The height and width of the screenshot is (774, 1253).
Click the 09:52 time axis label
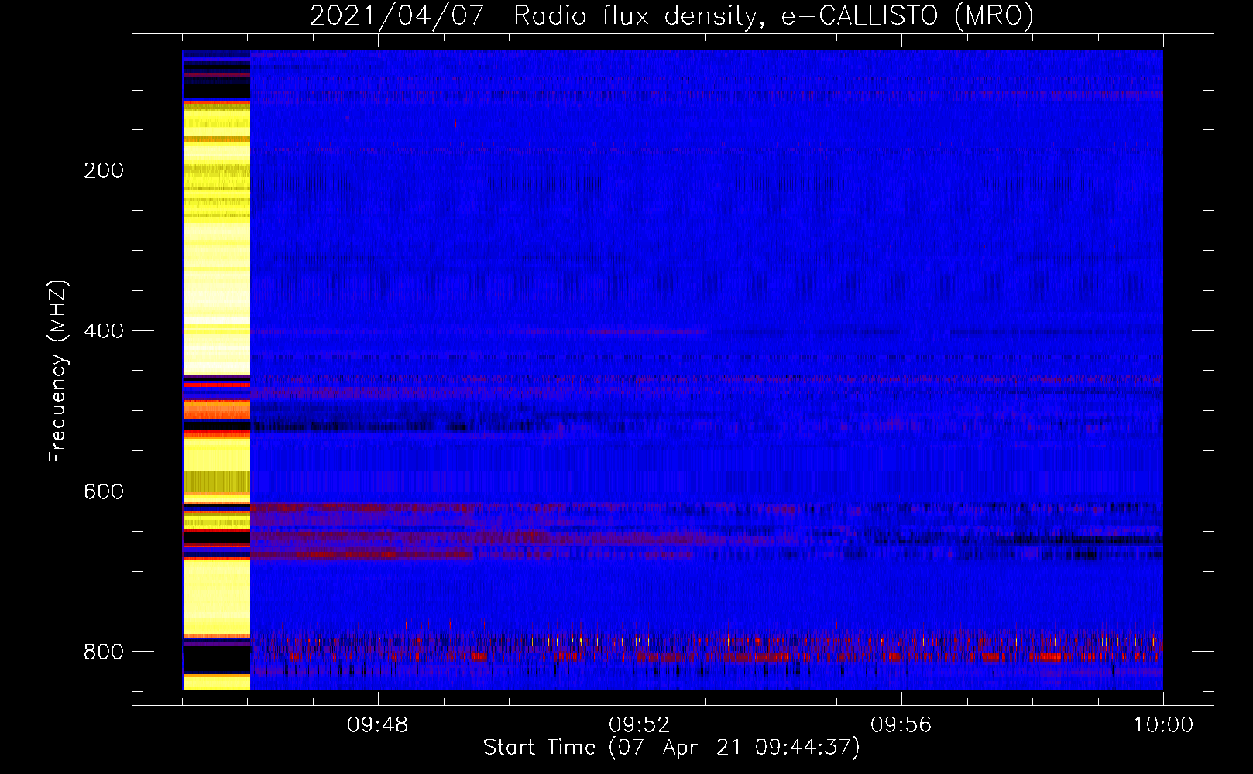tap(639, 725)
